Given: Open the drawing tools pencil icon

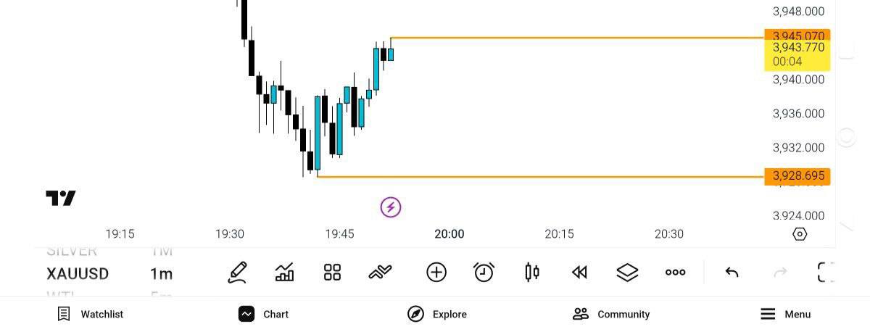Looking at the screenshot, I should click(237, 273).
